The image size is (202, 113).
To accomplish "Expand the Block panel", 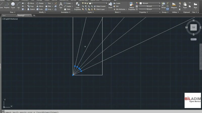I will coord(118,12).
